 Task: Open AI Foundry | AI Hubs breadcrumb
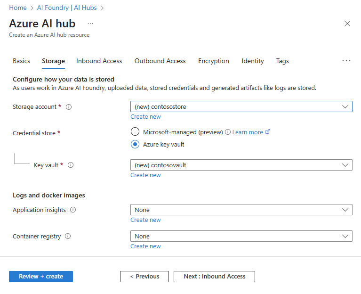(67, 8)
